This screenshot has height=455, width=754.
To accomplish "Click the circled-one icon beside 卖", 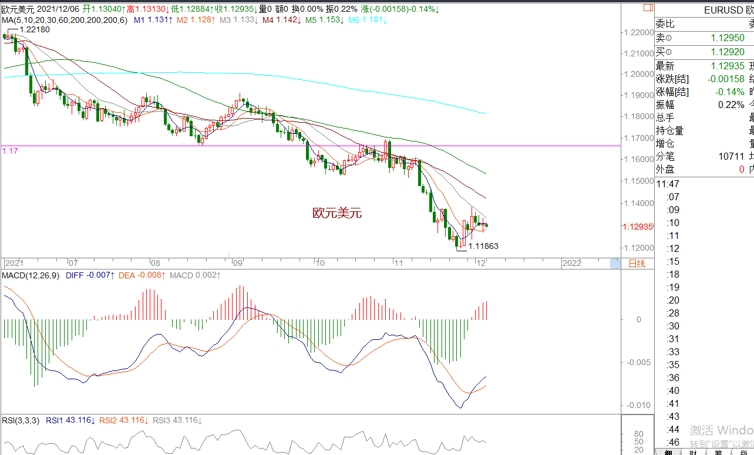I will pyautogui.click(x=669, y=38).
